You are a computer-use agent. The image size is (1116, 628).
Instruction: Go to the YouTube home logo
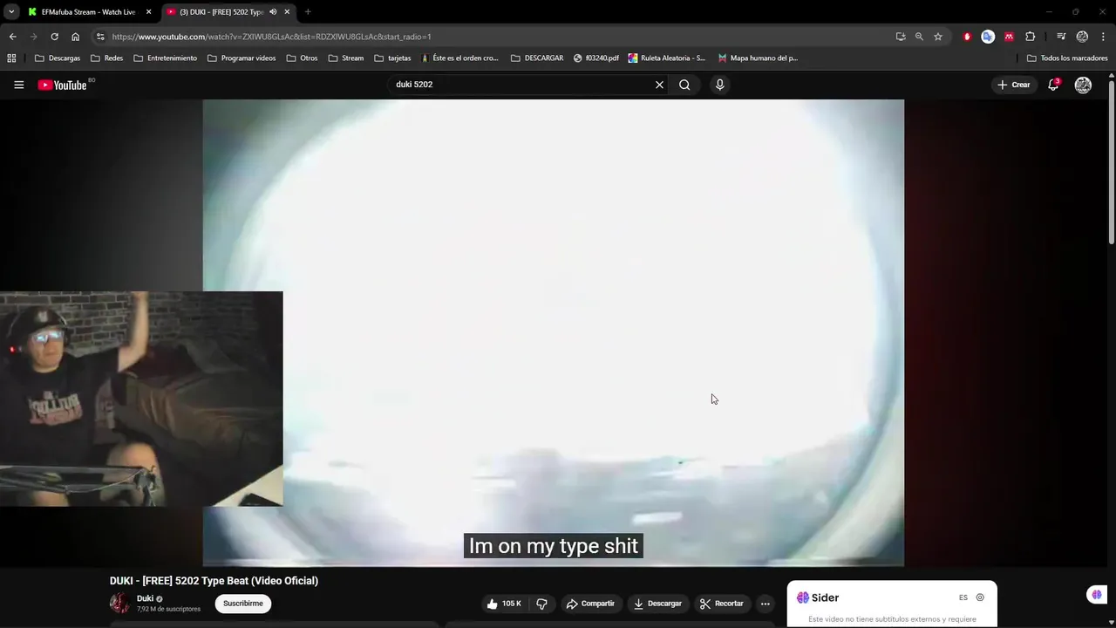(63, 85)
